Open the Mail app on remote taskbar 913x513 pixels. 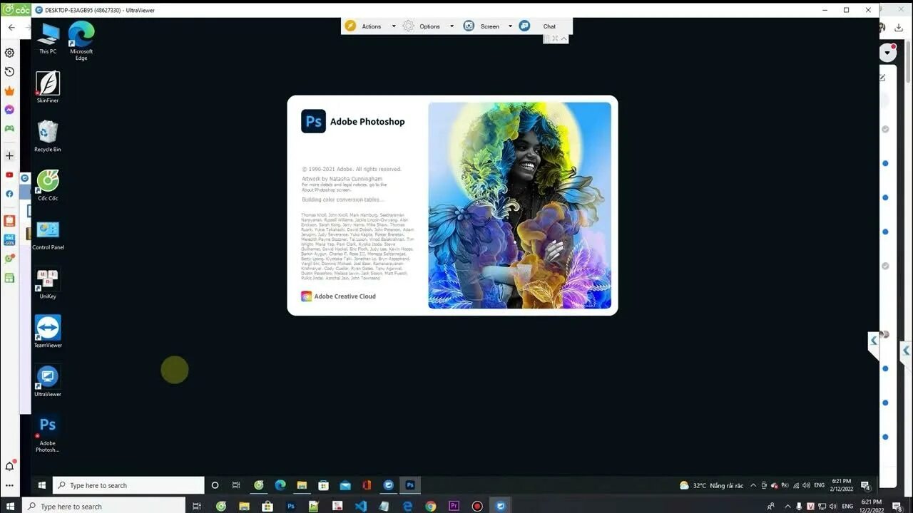(345, 485)
